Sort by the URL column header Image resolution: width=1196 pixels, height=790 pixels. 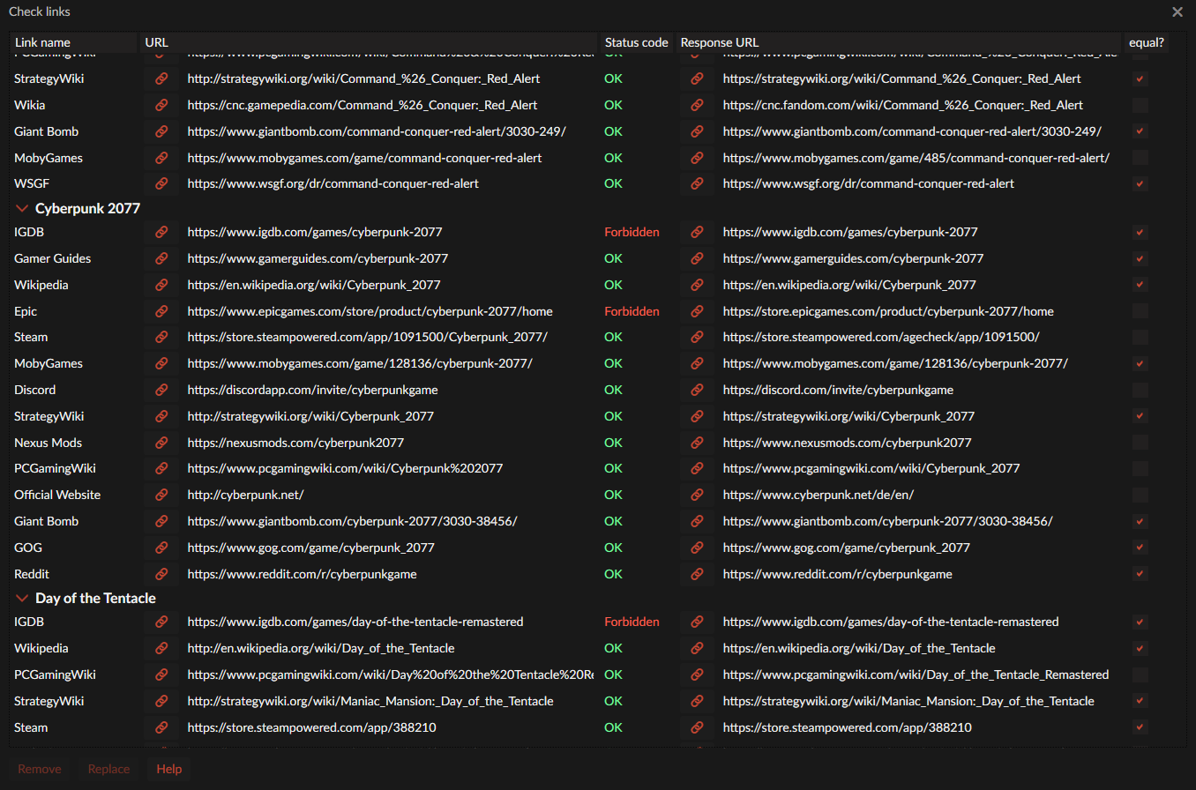[369, 42]
